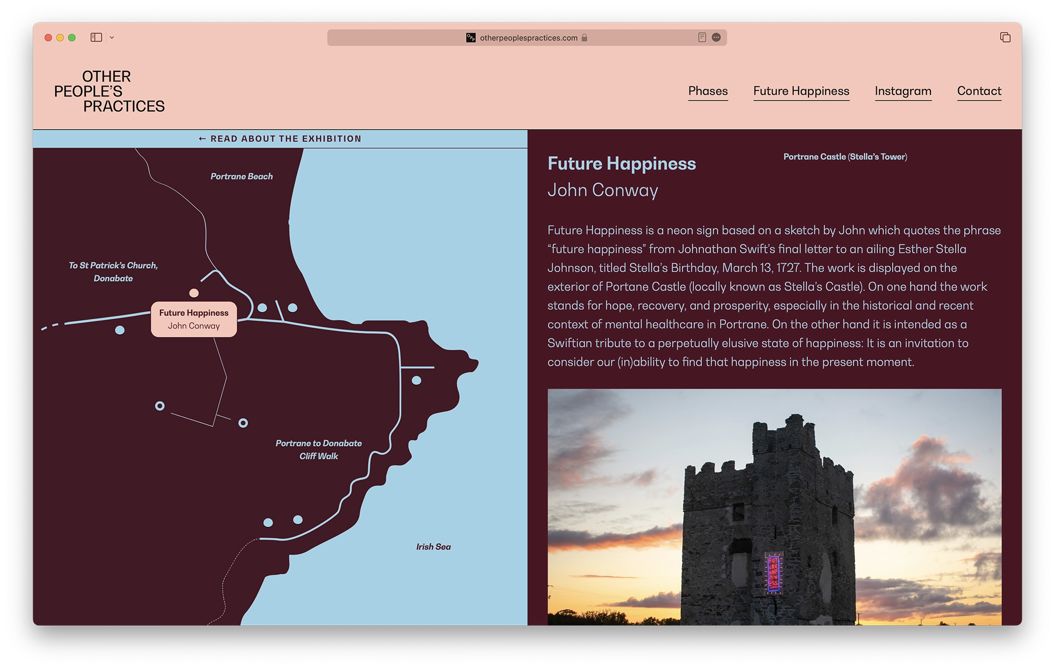The height and width of the screenshot is (669, 1055).
Task: Visit the Instagram nav link
Action: point(903,91)
